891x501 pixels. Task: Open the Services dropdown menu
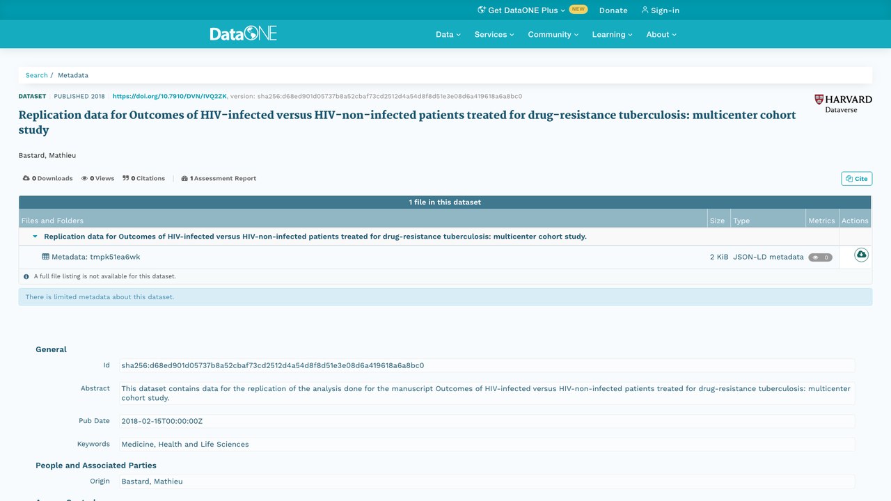pyautogui.click(x=494, y=34)
